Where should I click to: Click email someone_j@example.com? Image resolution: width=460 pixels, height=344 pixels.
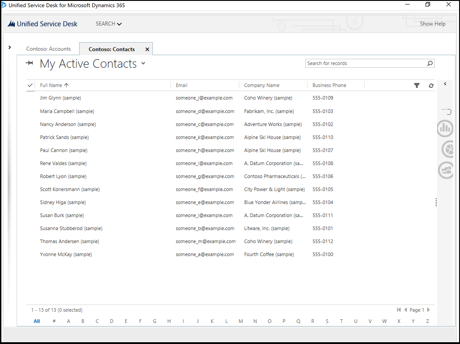204,98
